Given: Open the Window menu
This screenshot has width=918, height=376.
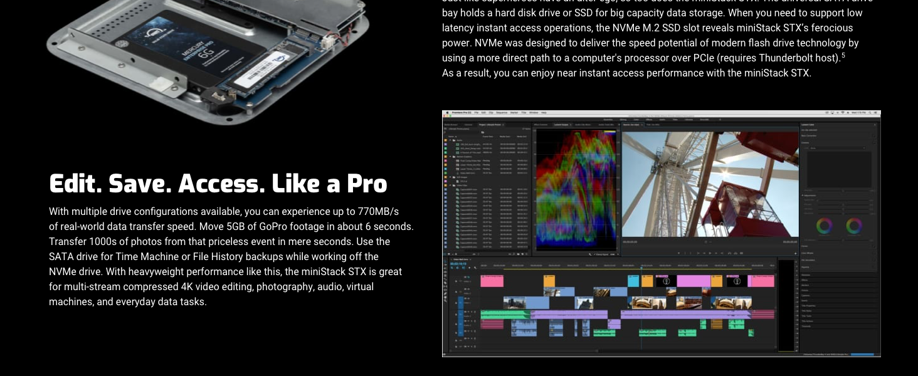Looking at the screenshot, I should [x=533, y=113].
